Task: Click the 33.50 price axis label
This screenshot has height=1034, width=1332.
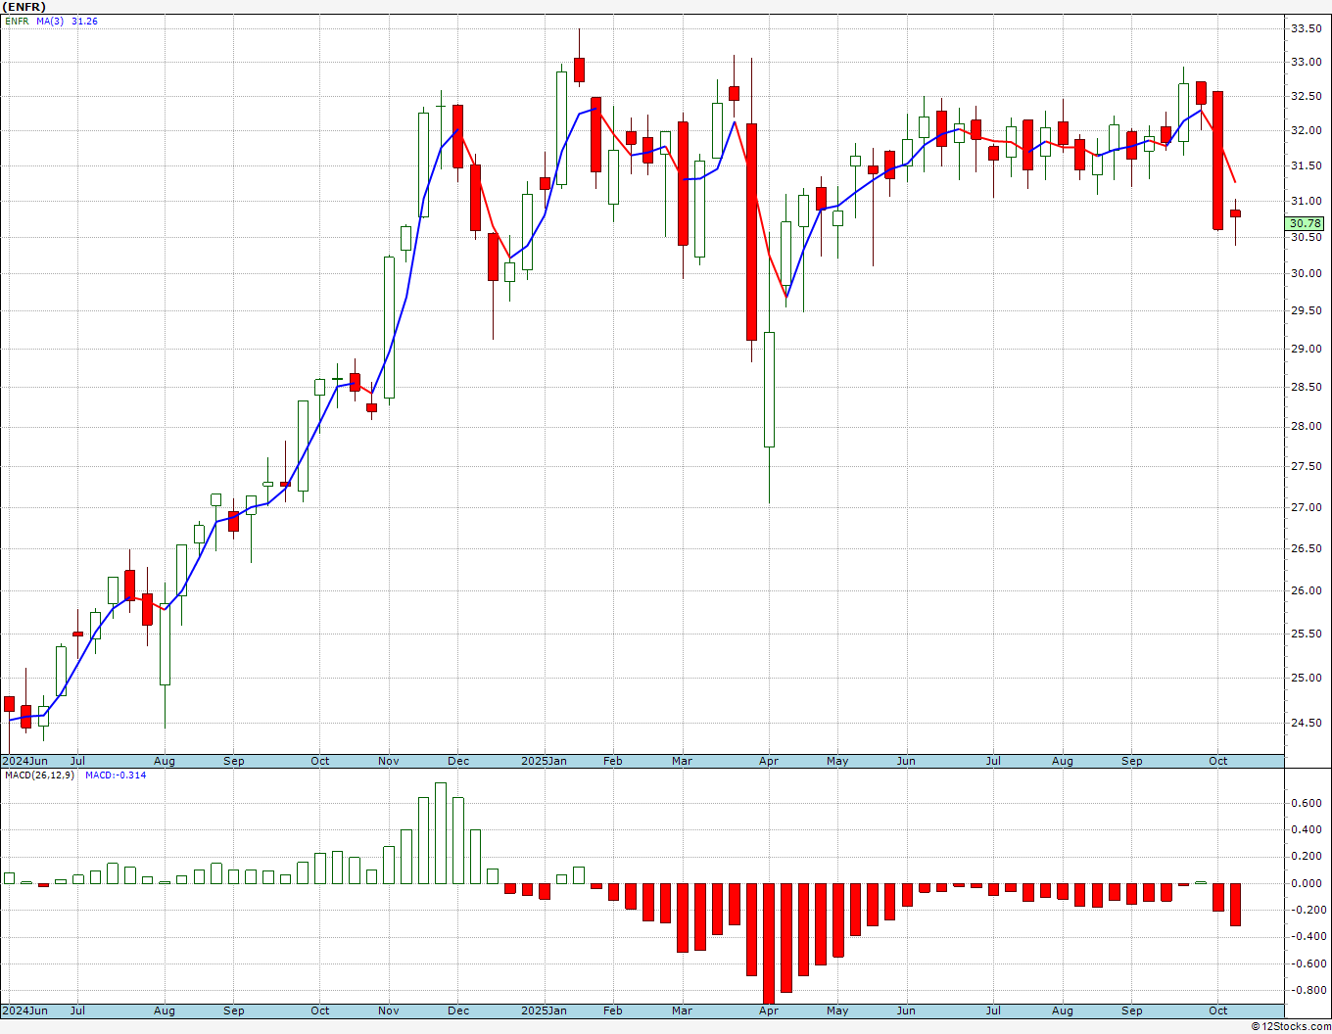Action: click(1306, 28)
